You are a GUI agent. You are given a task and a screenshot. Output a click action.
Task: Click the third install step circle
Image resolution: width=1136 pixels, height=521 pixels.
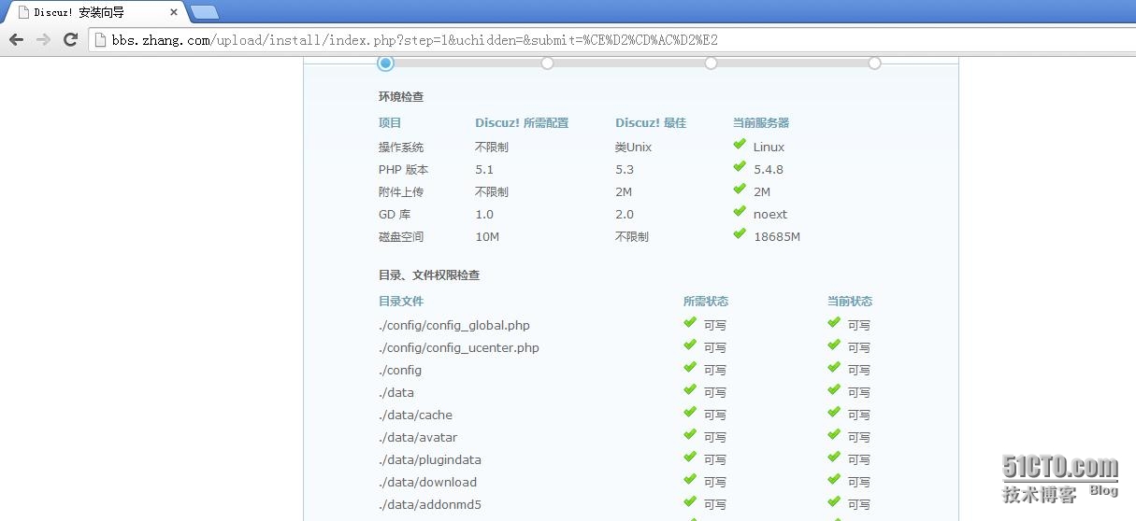(x=711, y=63)
